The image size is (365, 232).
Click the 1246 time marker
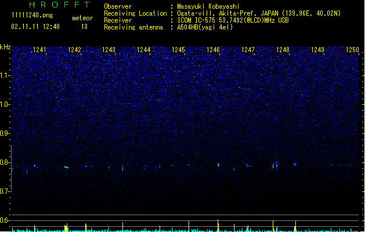[x=213, y=50]
